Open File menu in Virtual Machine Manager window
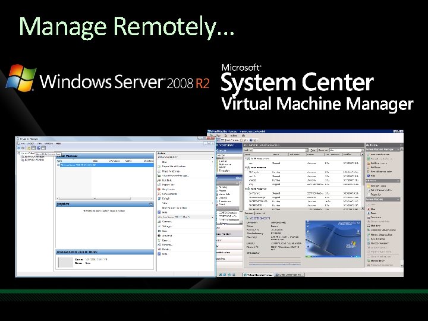428x321 pixels. [x=211, y=136]
